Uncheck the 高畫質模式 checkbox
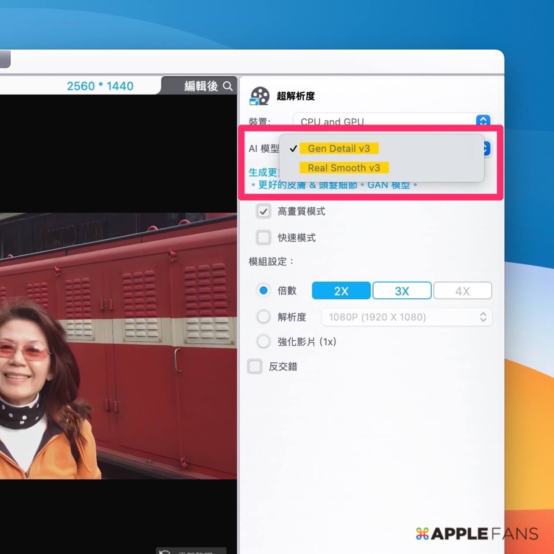 [264, 211]
